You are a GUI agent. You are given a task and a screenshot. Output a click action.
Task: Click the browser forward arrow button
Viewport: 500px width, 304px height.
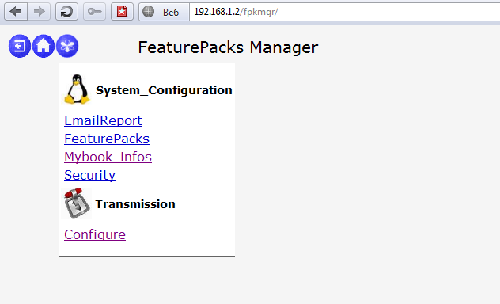pyautogui.click(x=39, y=12)
